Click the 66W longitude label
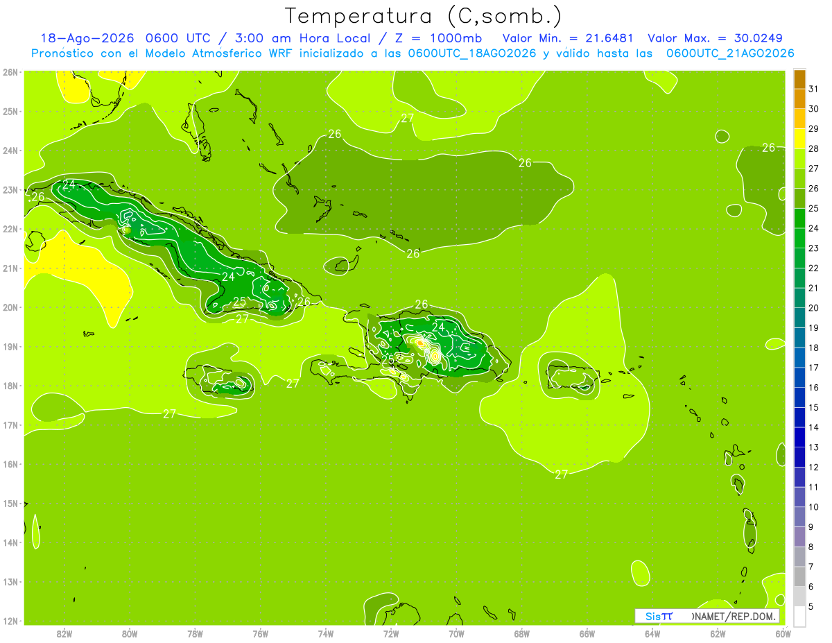The width and height of the screenshot is (832, 643). (x=587, y=633)
